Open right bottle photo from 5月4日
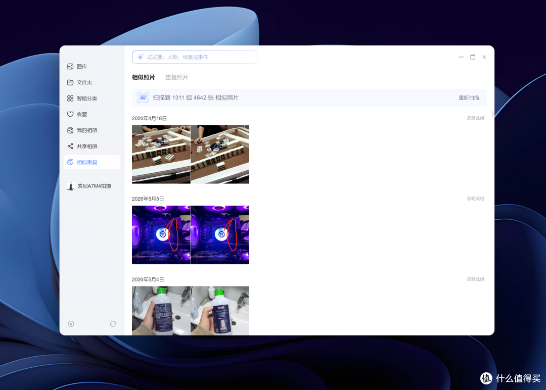Screen dimensions: 546x390 click(x=220, y=311)
